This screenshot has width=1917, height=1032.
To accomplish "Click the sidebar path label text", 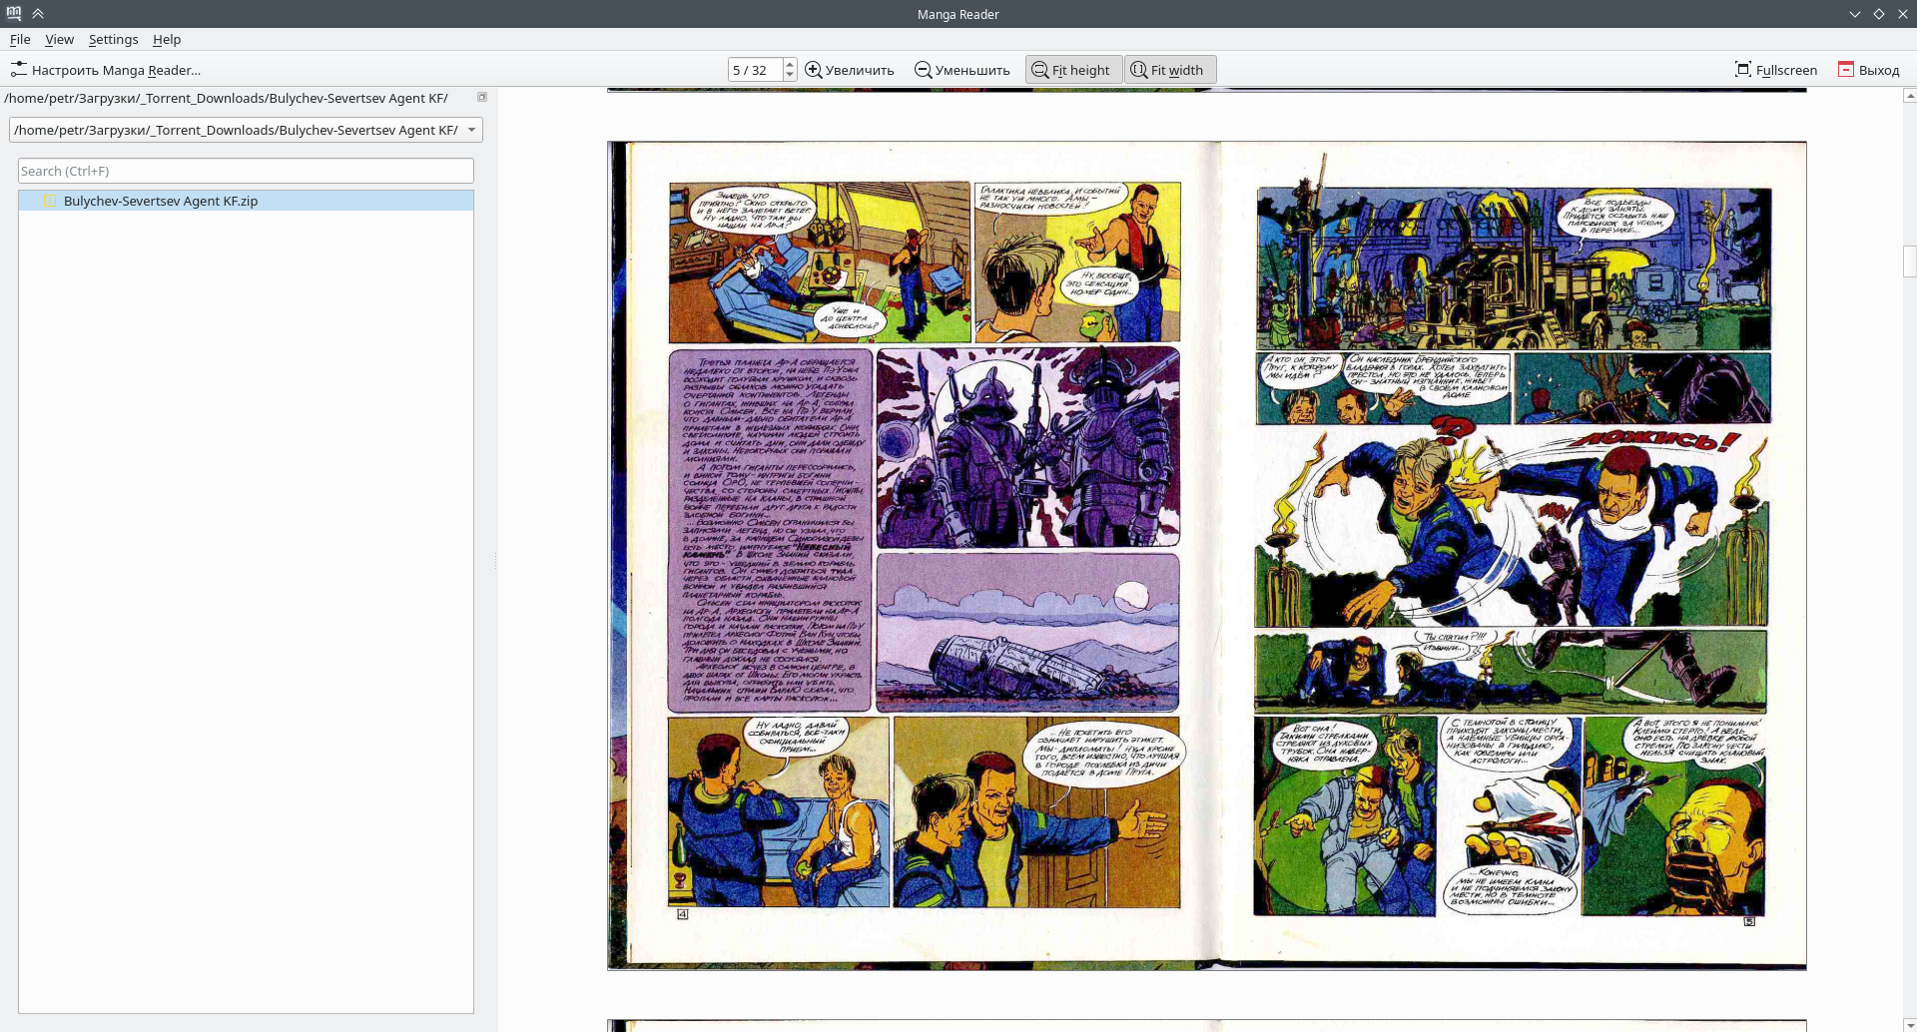I will tap(227, 98).
